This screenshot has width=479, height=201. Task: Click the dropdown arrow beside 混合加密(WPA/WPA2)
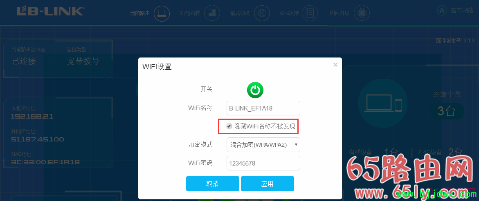tap(296, 145)
